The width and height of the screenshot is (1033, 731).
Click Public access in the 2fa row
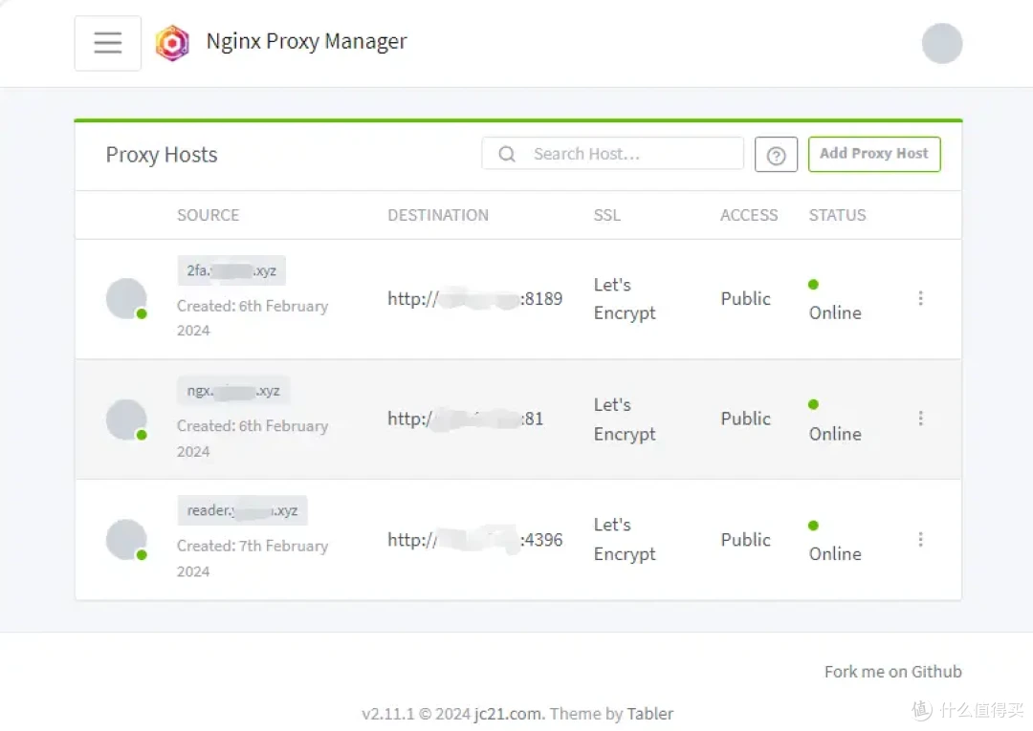click(x=745, y=299)
